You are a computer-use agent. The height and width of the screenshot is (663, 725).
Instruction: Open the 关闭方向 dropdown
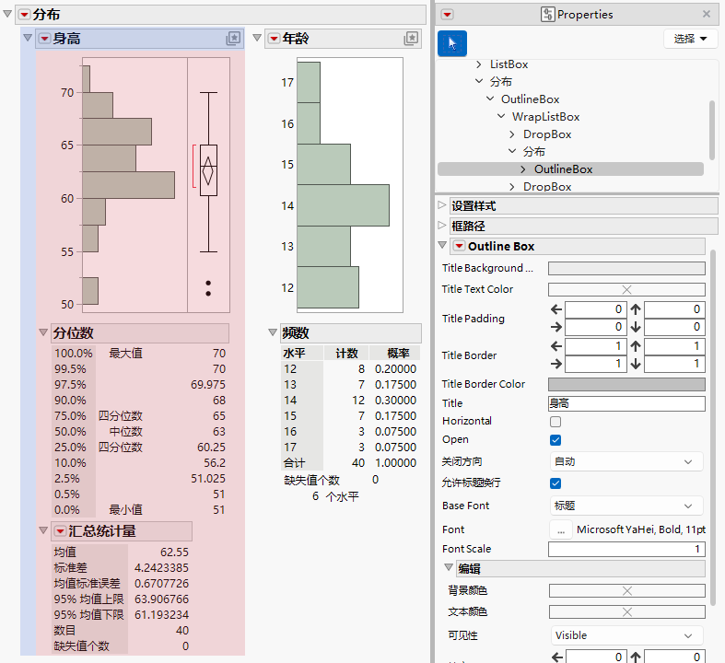pyautogui.click(x=627, y=462)
